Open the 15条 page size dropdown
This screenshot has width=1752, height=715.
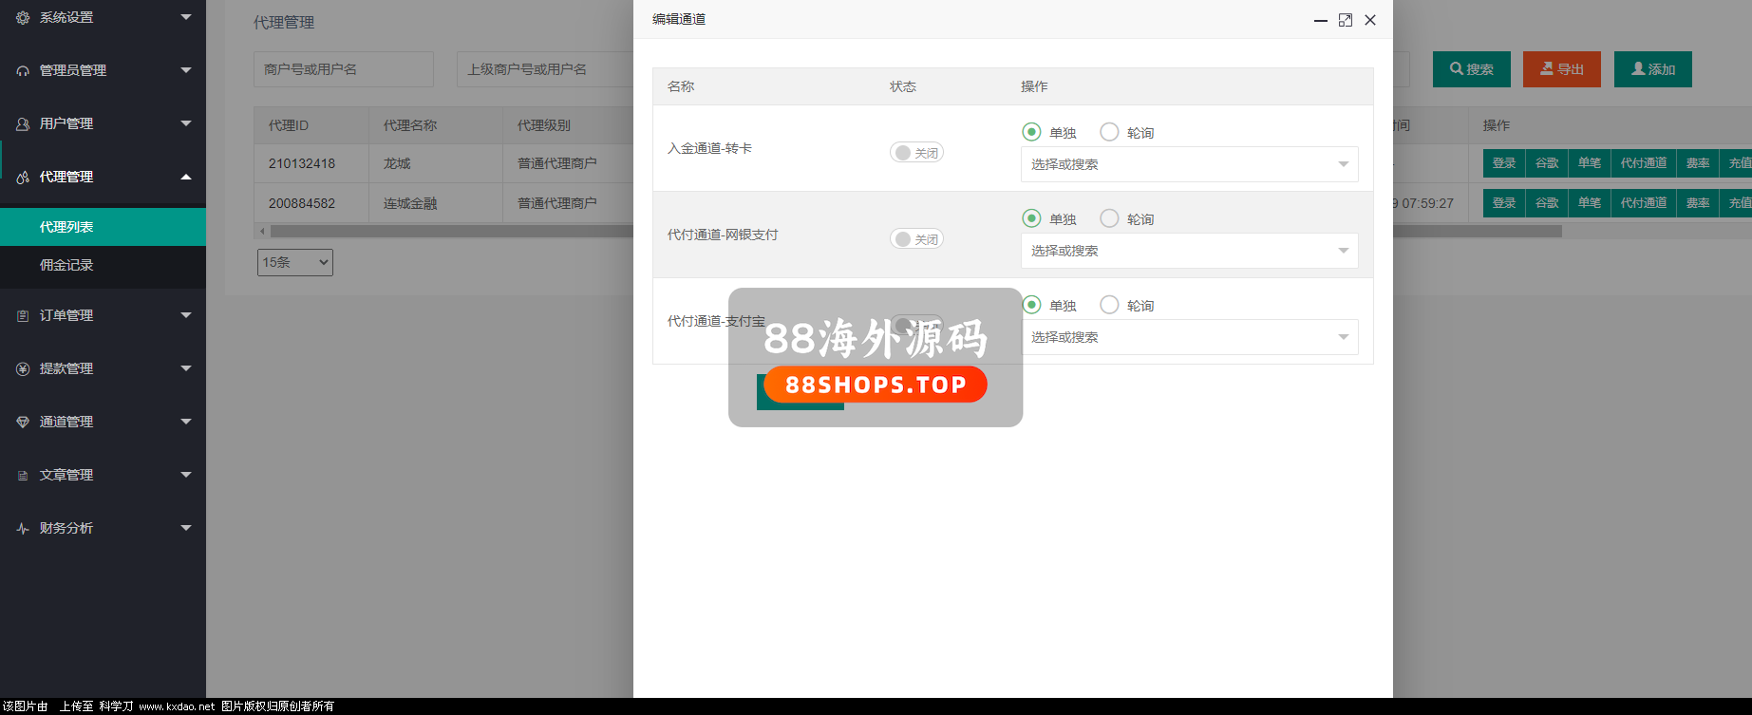(294, 262)
